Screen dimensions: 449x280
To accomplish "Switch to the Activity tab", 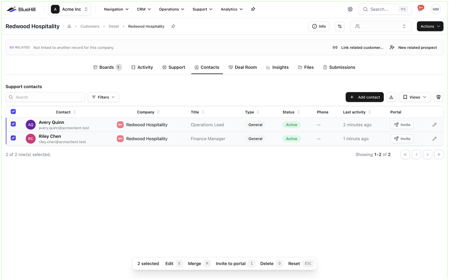I will 142,67.
